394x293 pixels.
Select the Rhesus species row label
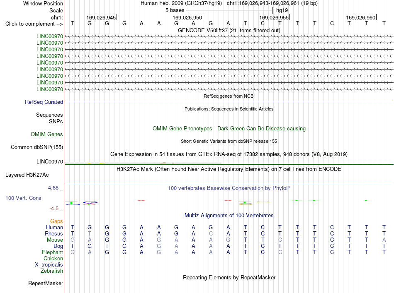pos(54,233)
